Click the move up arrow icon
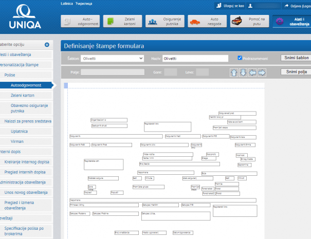Screen dimensions: 311x239 tap(234, 72)
